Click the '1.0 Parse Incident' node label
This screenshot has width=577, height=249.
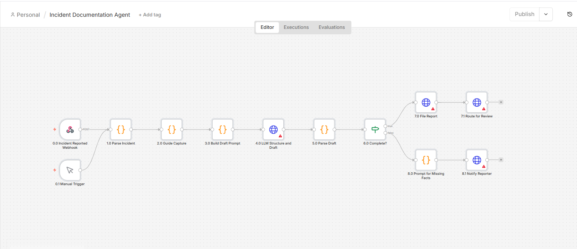pyautogui.click(x=121, y=143)
